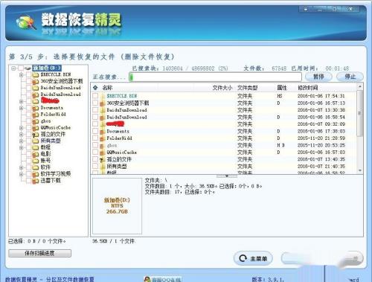Image resolution: width=372 pixels, height=282 pixels.
Task: Click the 所有类型 folder icon in tree
Action: (36, 141)
